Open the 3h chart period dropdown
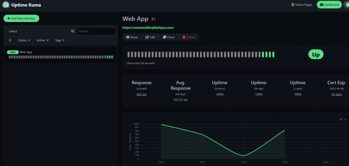Screen dimensions: 349x166 point(343,119)
